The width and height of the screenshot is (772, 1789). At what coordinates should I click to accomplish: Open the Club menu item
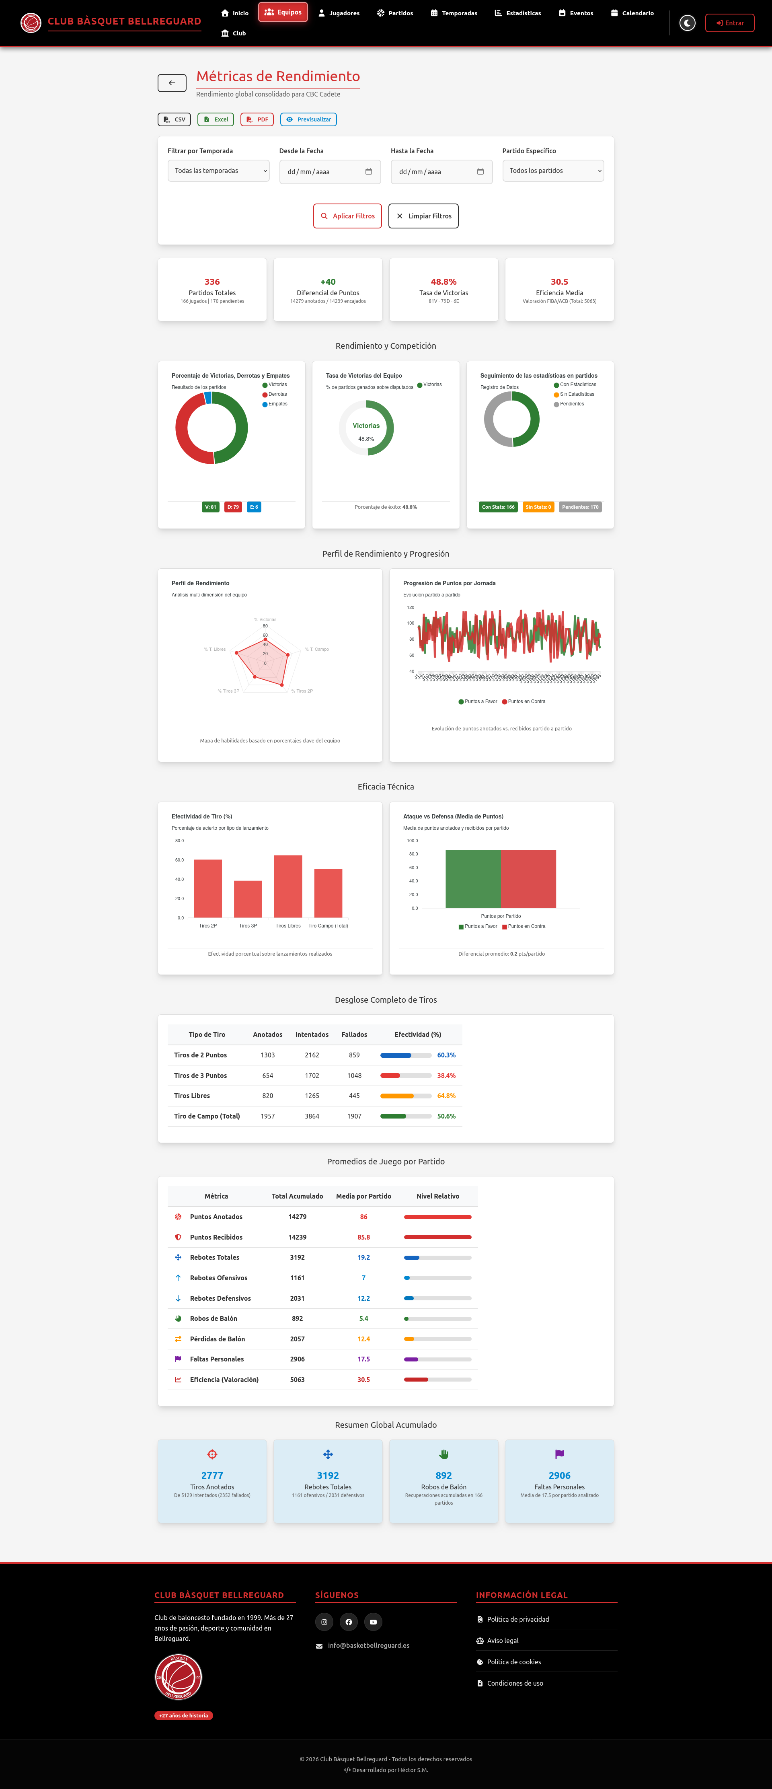(x=233, y=33)
